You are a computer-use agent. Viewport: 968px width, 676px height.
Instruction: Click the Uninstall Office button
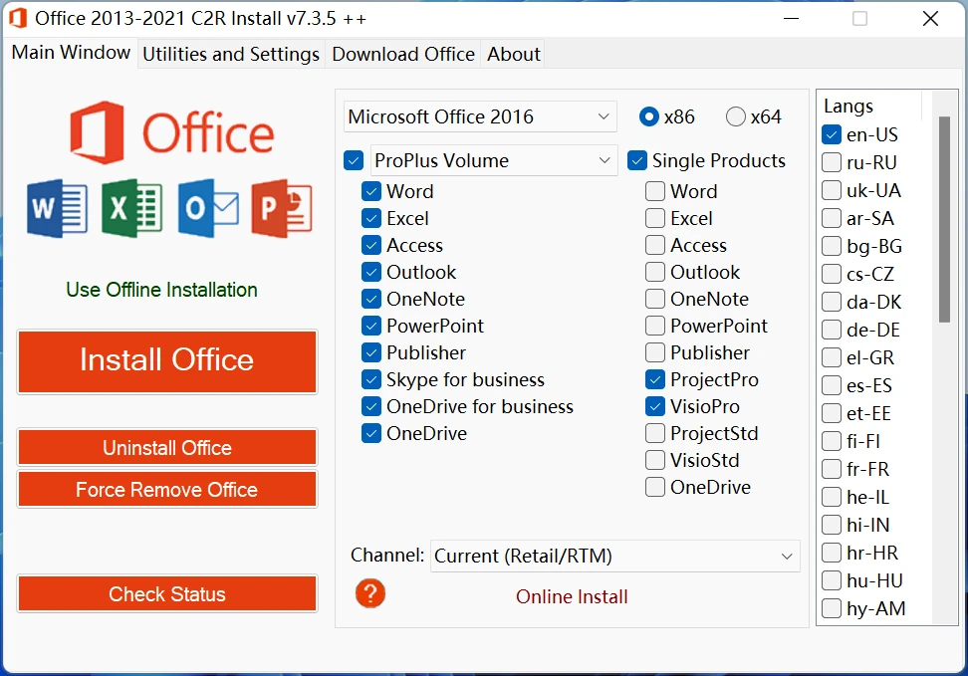click(166, 447)
